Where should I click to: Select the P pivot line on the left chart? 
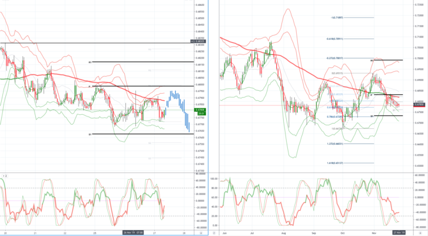tap(142, 86)
